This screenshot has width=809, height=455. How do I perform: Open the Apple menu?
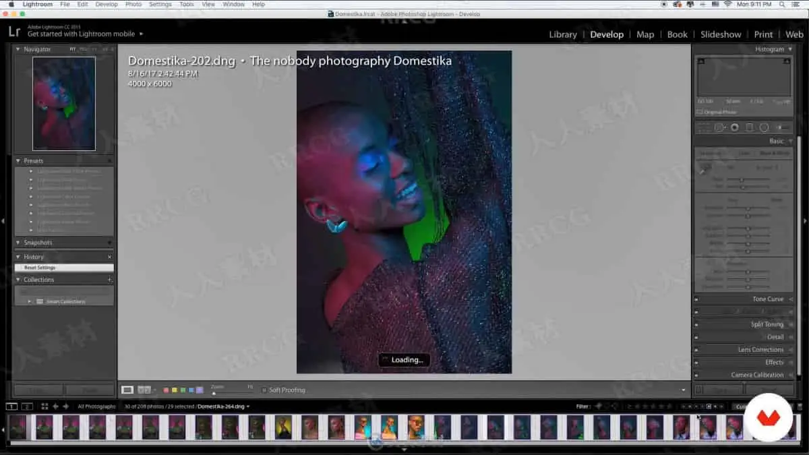tap(11, 4)
